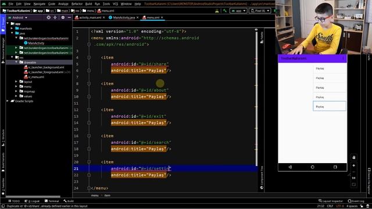Open Project panel gear settings
This screenshot has height=209, width=372.
63,17
